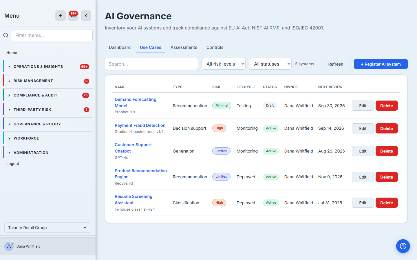Click the Classification type cell
The width and height of the screenshot is (417, 260).
point(186,203)
